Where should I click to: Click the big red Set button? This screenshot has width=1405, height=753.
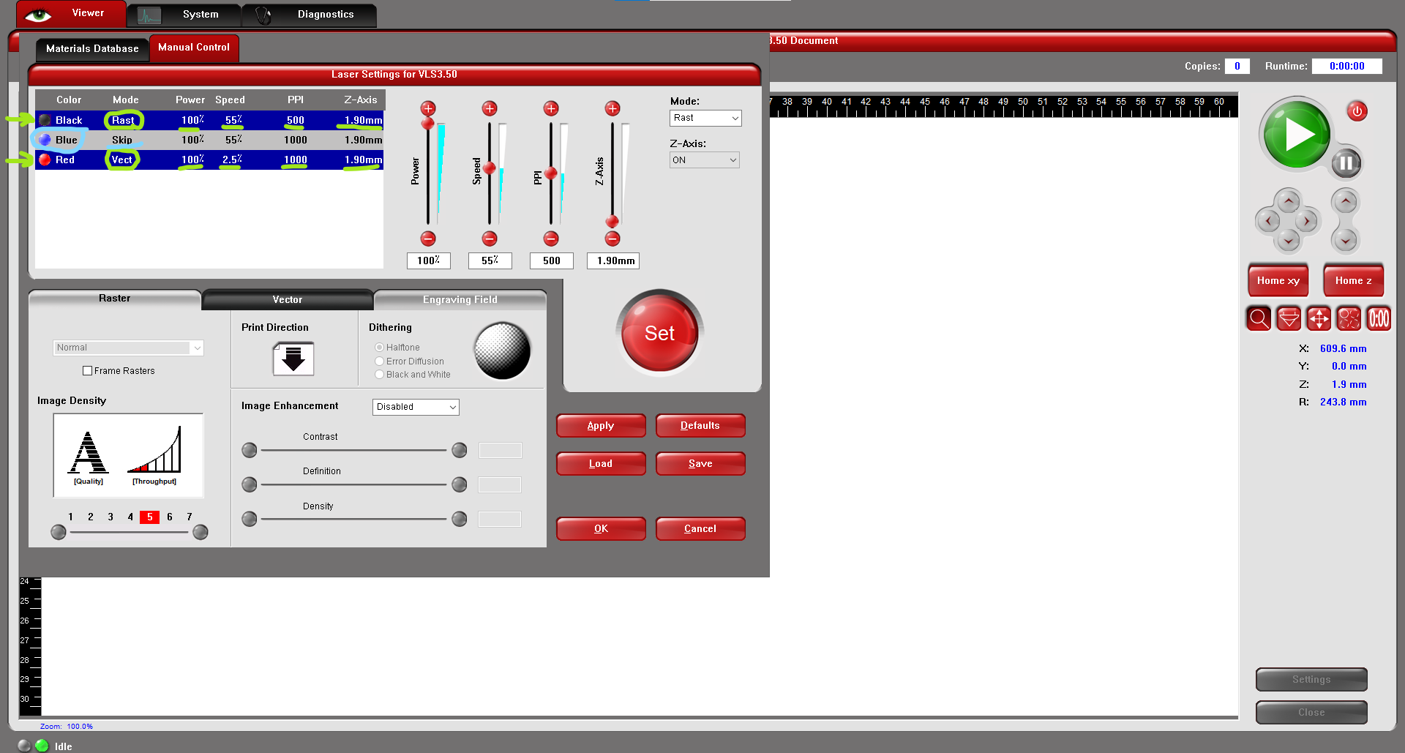[x=659, y=334]
